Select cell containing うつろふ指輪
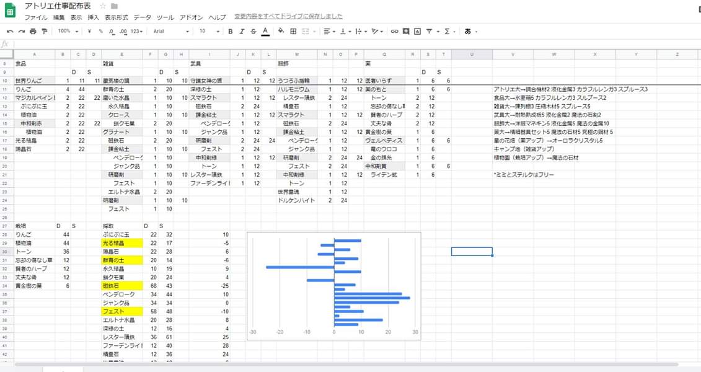 coord(297,81)
